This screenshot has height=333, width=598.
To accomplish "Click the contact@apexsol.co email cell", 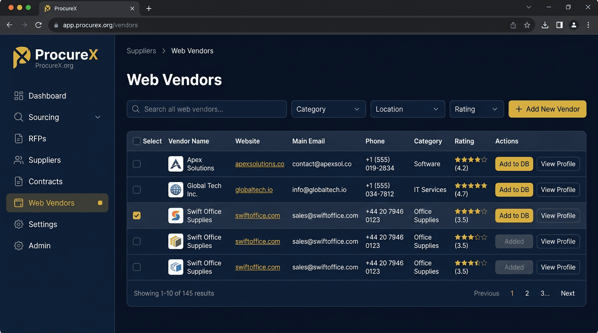I will [x=322, y=164].
